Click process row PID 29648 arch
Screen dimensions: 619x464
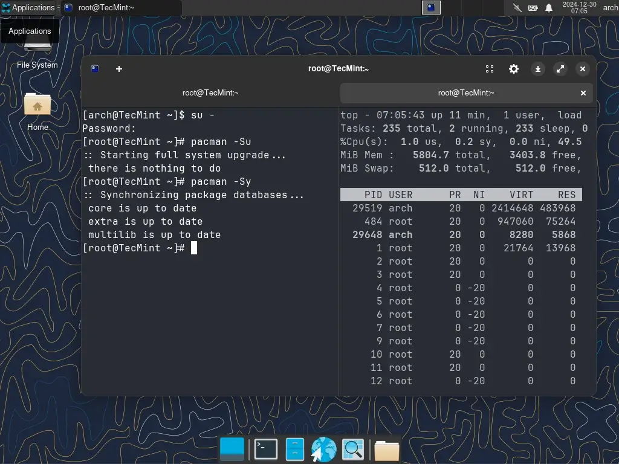point(461,235)
